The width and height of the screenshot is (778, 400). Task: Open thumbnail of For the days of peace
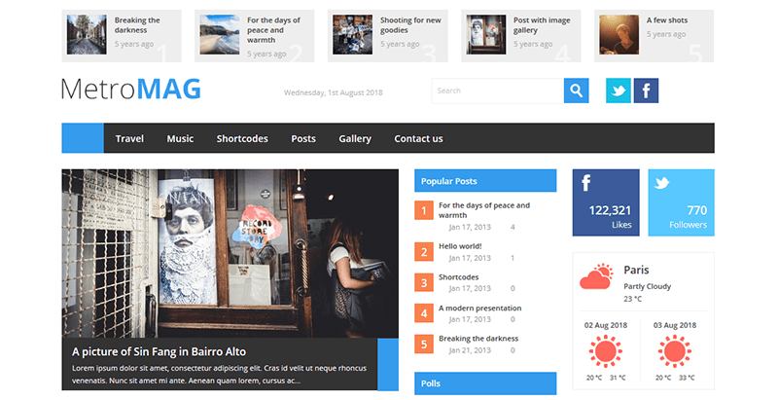220,34
